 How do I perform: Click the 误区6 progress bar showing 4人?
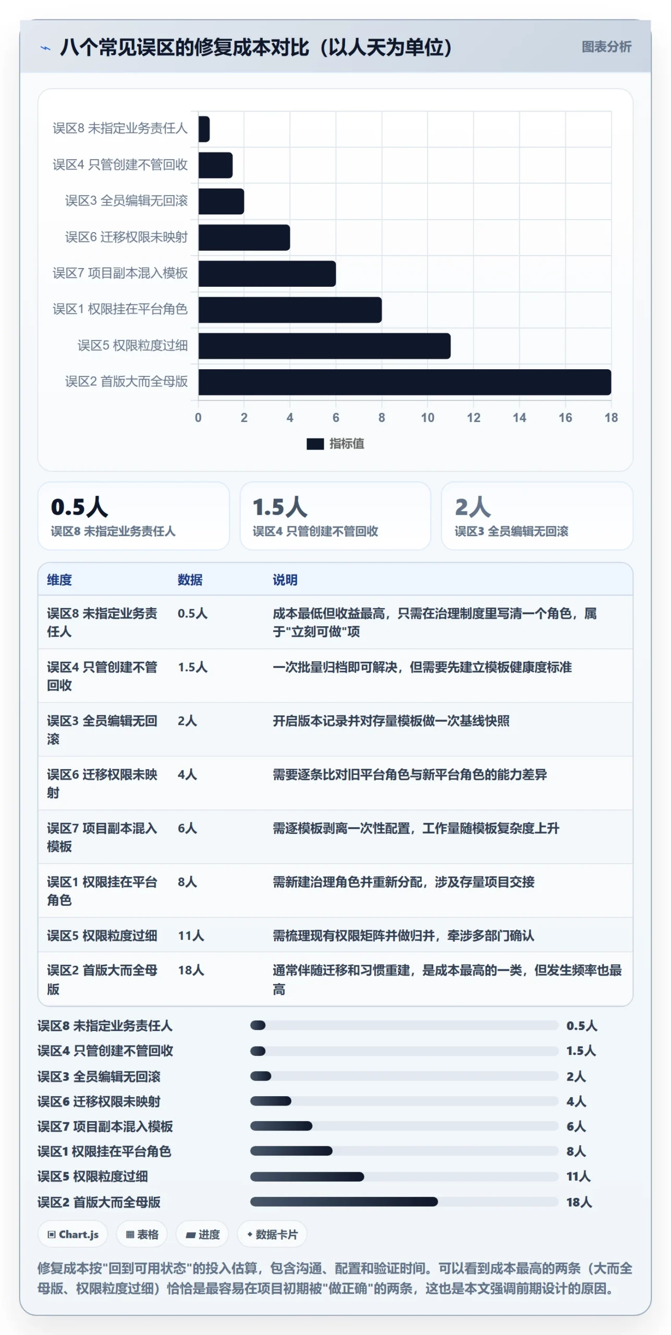tap(404, 1101)
